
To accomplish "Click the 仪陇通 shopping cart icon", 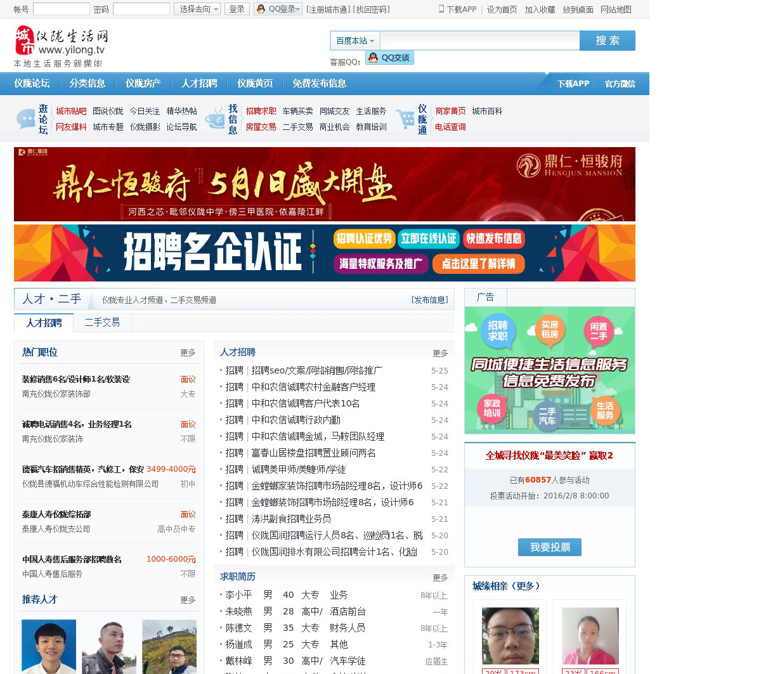I will (x=405, y=119).
